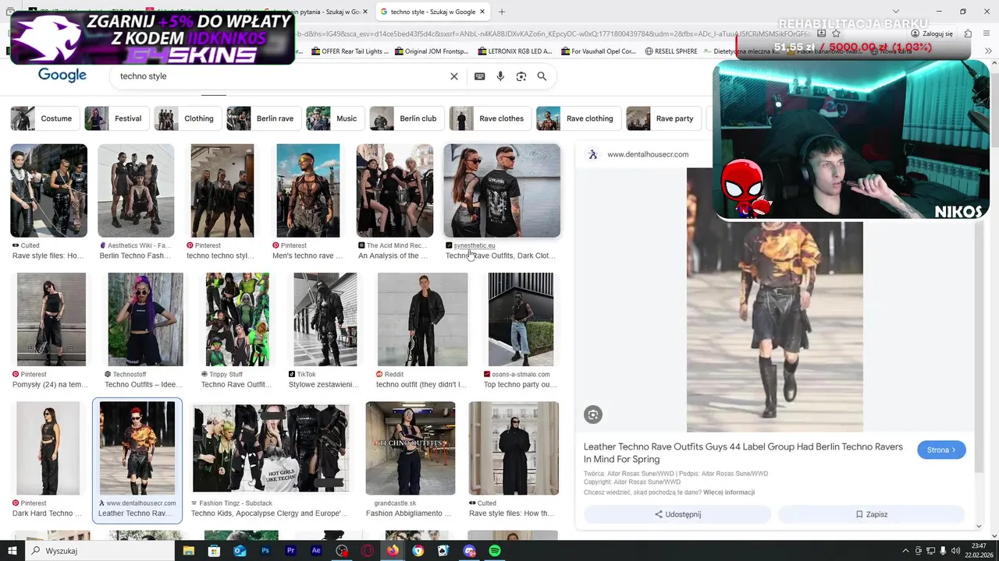The image size is (999, 561).
Task: Open Photoshop from taskbar
Action: click(x=265, y=551)
